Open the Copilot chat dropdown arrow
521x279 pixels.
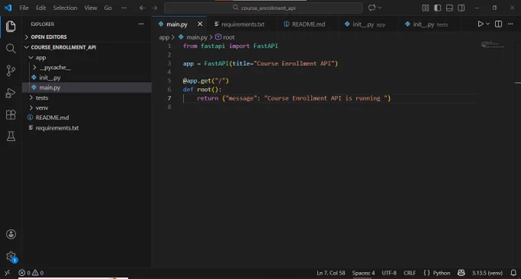[380, 8]
